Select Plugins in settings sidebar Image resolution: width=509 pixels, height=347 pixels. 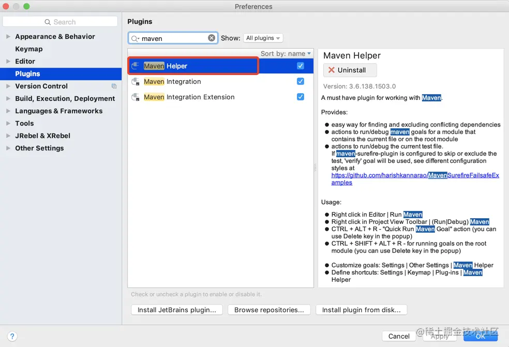tap(61, 73)
